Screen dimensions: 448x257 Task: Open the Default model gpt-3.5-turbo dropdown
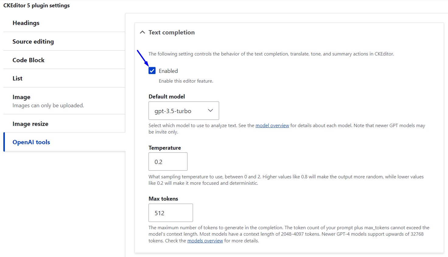click(x=184, y=111)
